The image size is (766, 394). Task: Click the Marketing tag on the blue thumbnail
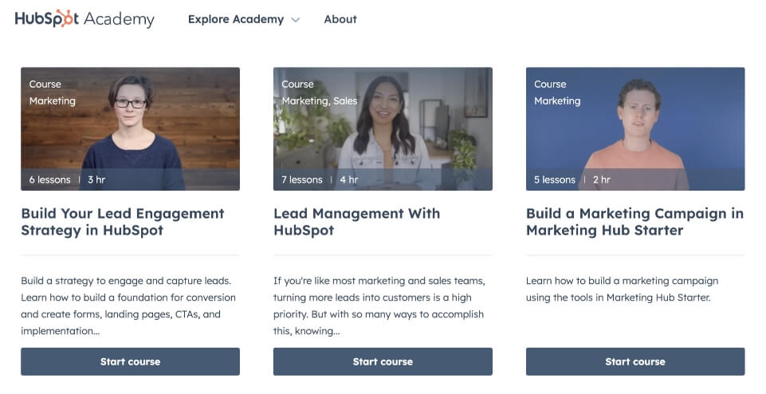click(557, 100)
